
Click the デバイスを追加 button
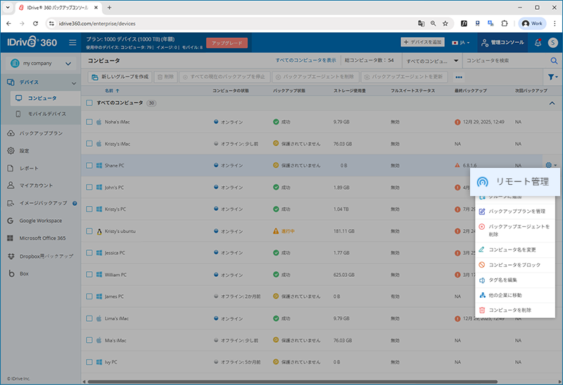(x=423, y=42)
